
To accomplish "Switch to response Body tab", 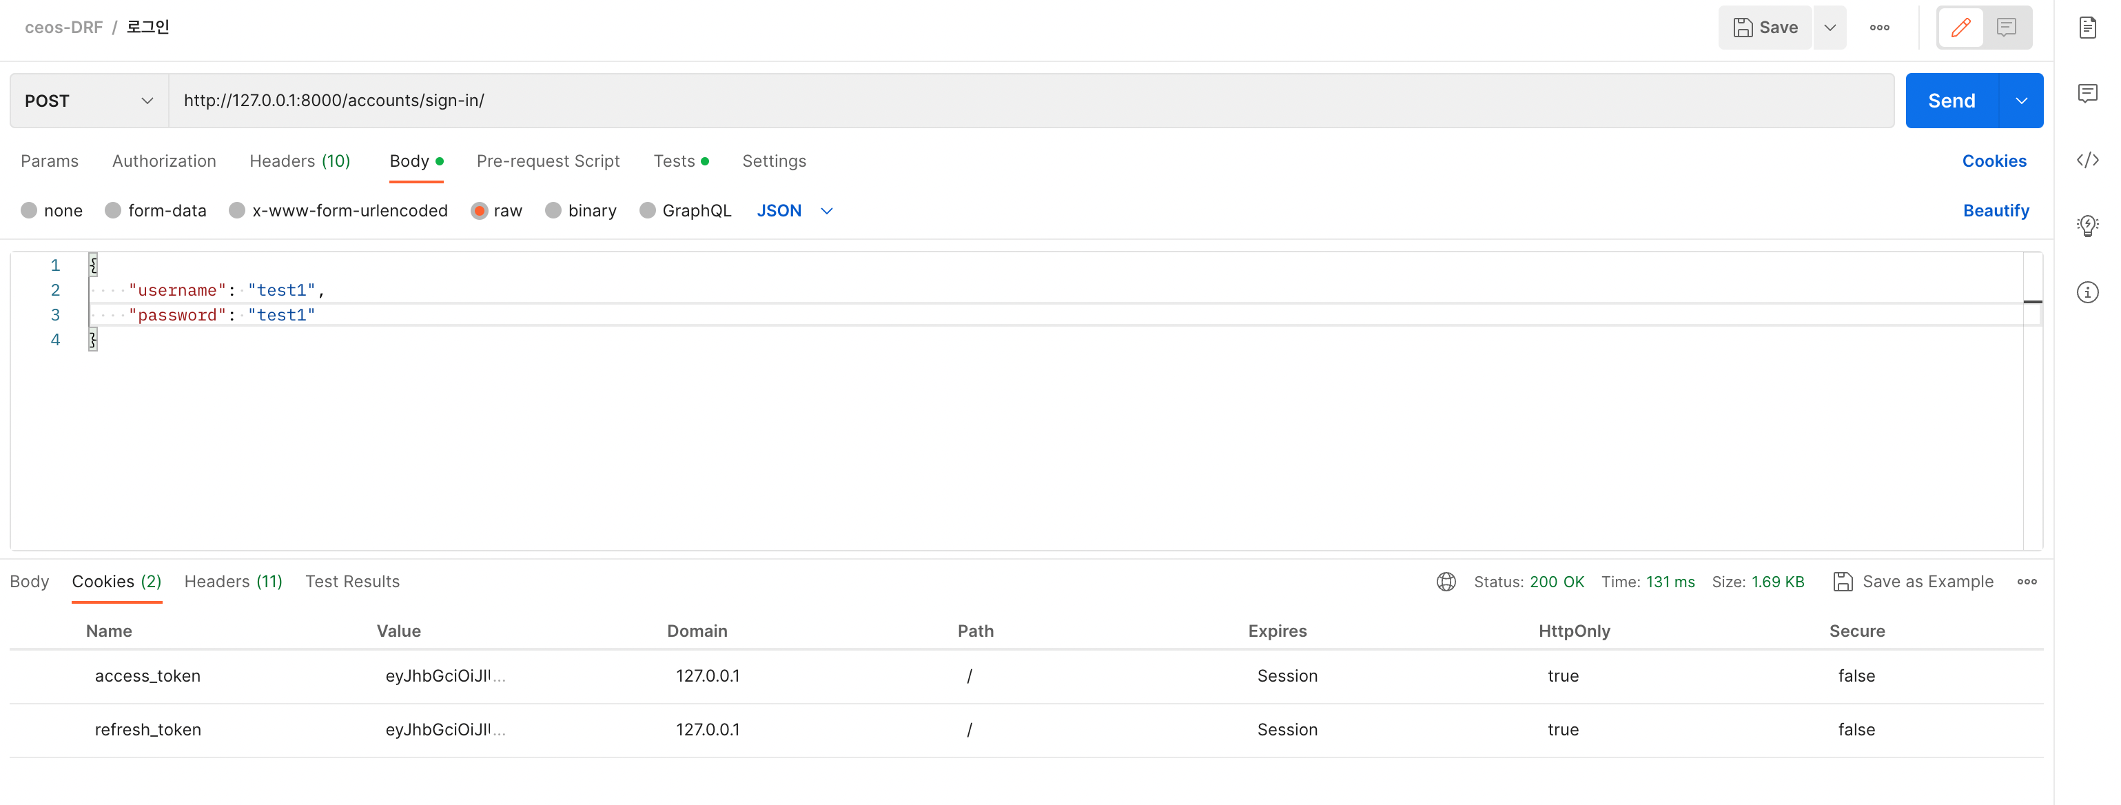I will (x=30, y=582).
